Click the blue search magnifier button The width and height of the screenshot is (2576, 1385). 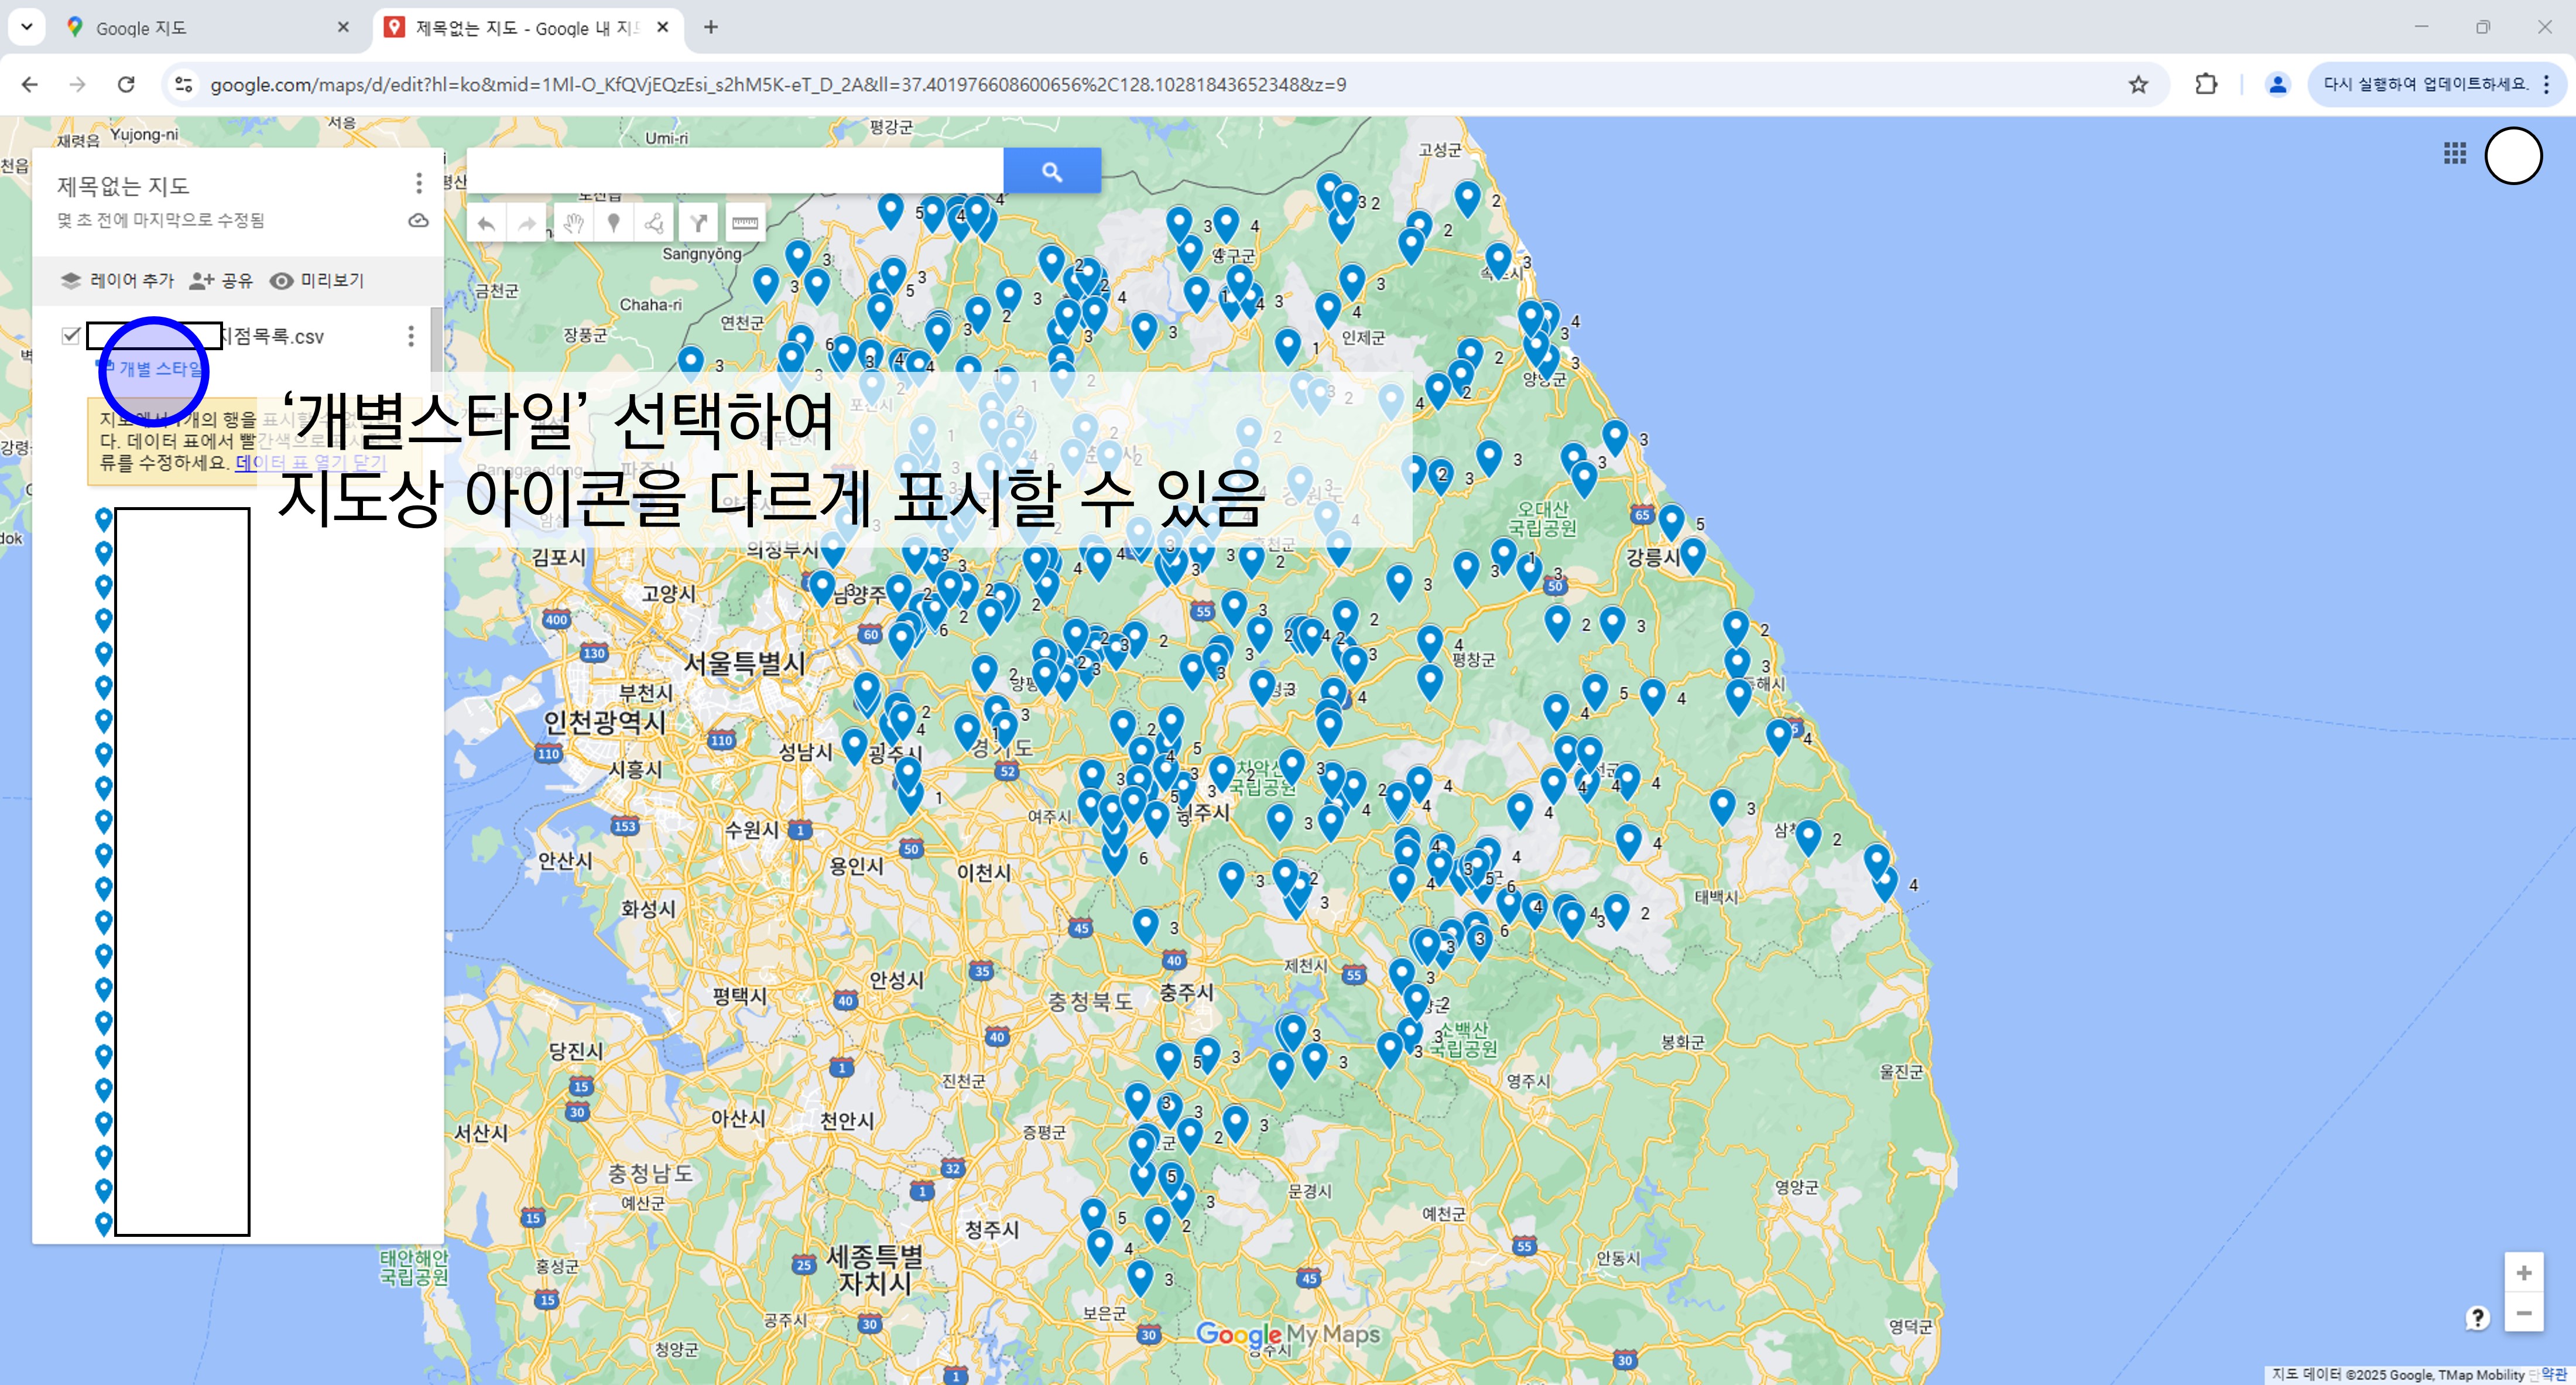1051,171
